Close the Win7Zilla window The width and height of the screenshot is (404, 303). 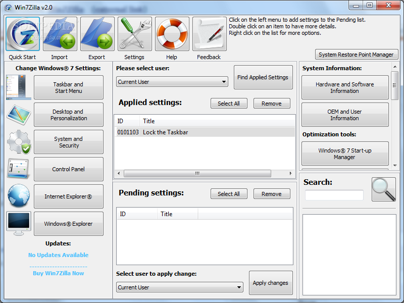coord(389,6)
